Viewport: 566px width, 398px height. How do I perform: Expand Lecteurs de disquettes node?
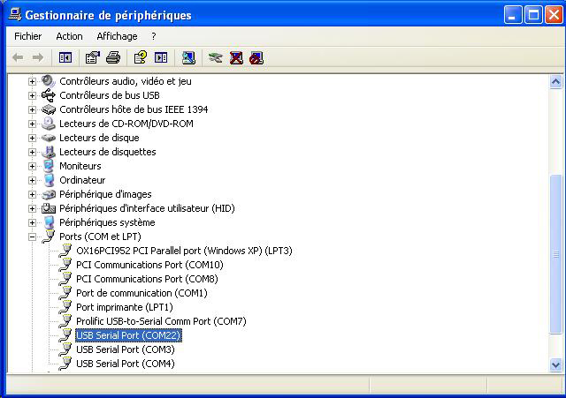(32, 152)
